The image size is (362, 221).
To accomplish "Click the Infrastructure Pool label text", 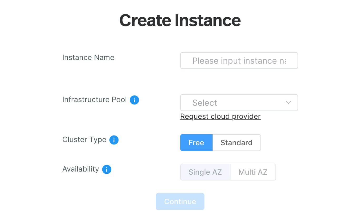I will (x=94, y=100).
